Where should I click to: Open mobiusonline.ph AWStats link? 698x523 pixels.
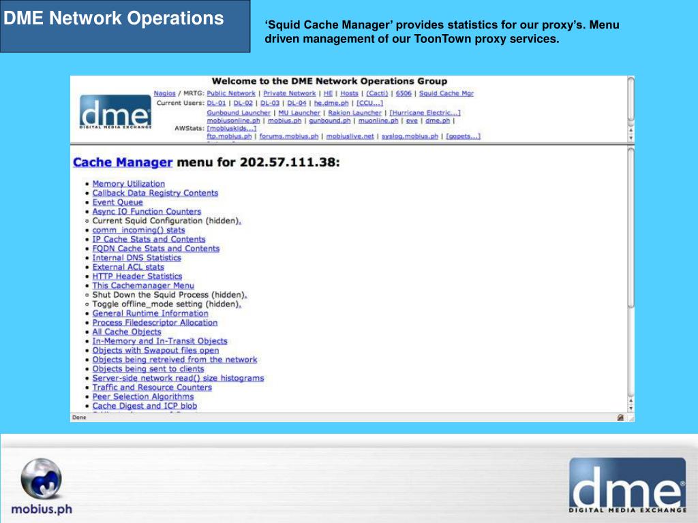click(233, 121)
